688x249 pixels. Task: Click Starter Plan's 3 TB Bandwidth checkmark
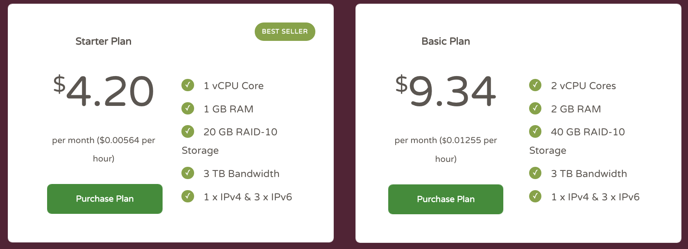click(x=188, y=173)
